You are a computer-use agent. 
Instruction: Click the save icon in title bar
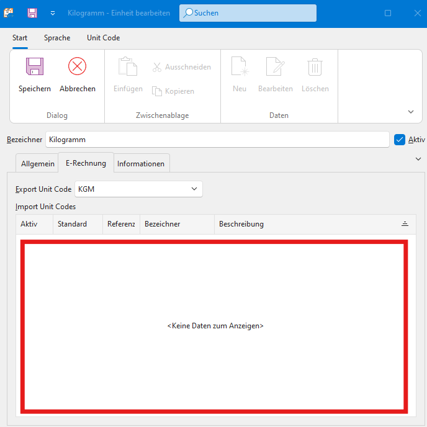pos(32,13)
